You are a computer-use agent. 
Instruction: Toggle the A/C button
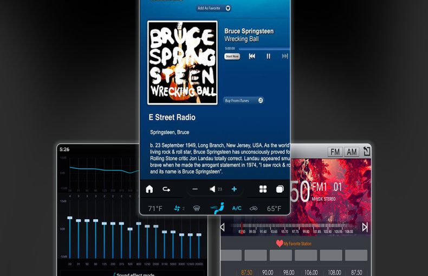tap(237, 208)
